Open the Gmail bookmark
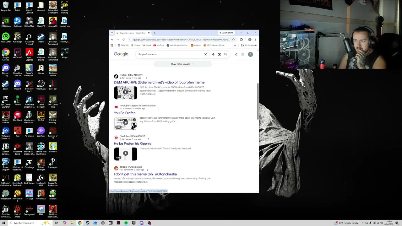402x226 pixels. click(x=147, y=45)
